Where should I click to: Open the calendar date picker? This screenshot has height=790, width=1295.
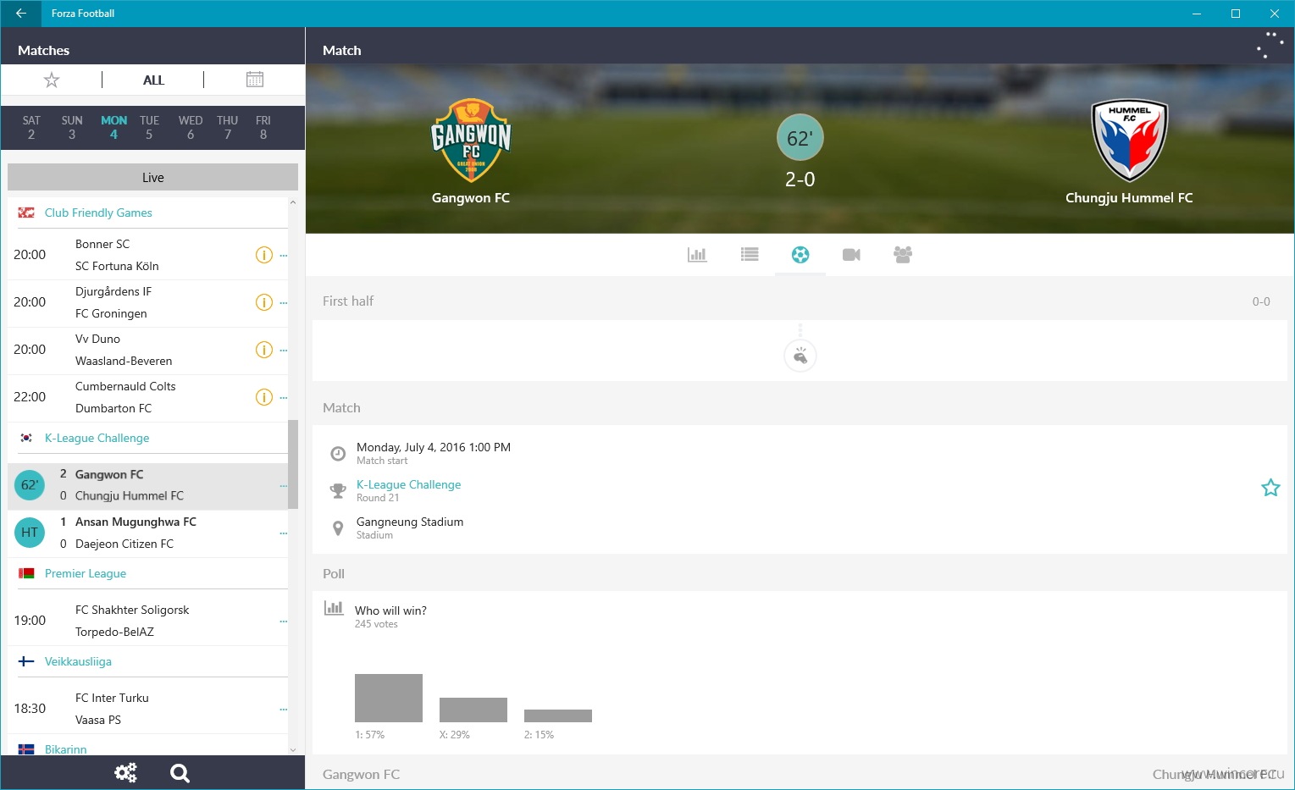coord(255,80)
